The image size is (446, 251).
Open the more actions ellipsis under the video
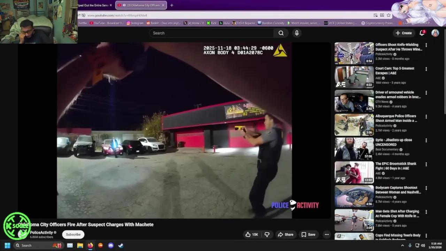tap(326, 235)
